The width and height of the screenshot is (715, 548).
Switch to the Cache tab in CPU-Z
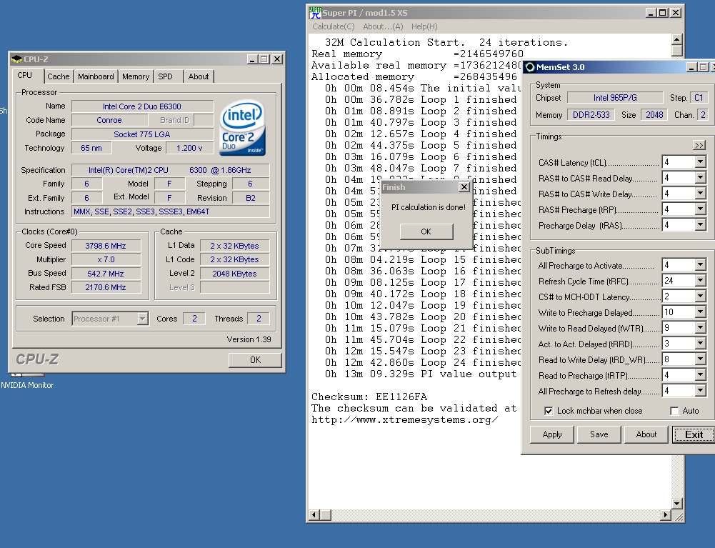tap(59, 76)
